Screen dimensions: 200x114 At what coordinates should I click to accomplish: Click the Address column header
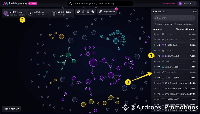pyautogui.click(x=157, y=29)
